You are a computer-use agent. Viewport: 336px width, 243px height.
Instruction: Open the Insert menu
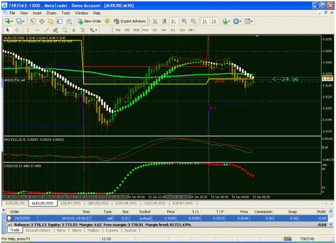tap(37, 13)
